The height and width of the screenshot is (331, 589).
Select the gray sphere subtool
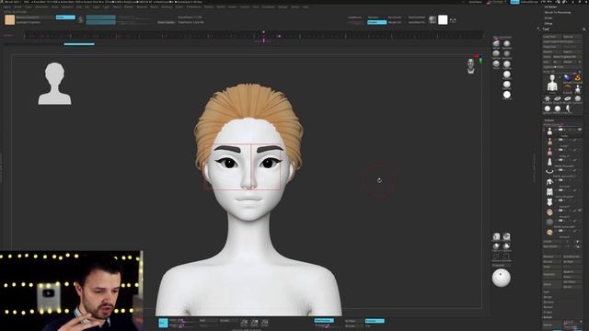[549, 222]
